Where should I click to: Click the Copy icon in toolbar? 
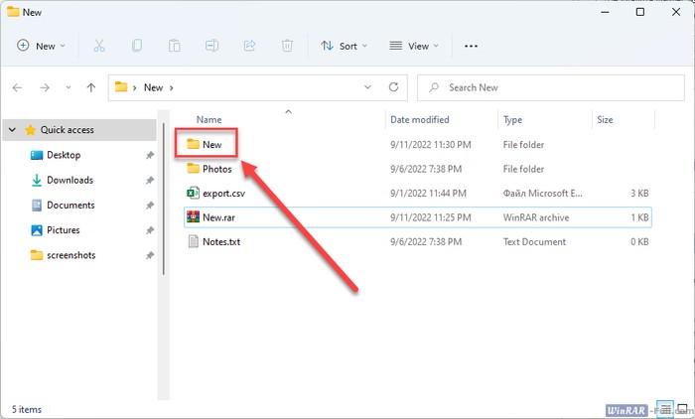tap(137, 46)
